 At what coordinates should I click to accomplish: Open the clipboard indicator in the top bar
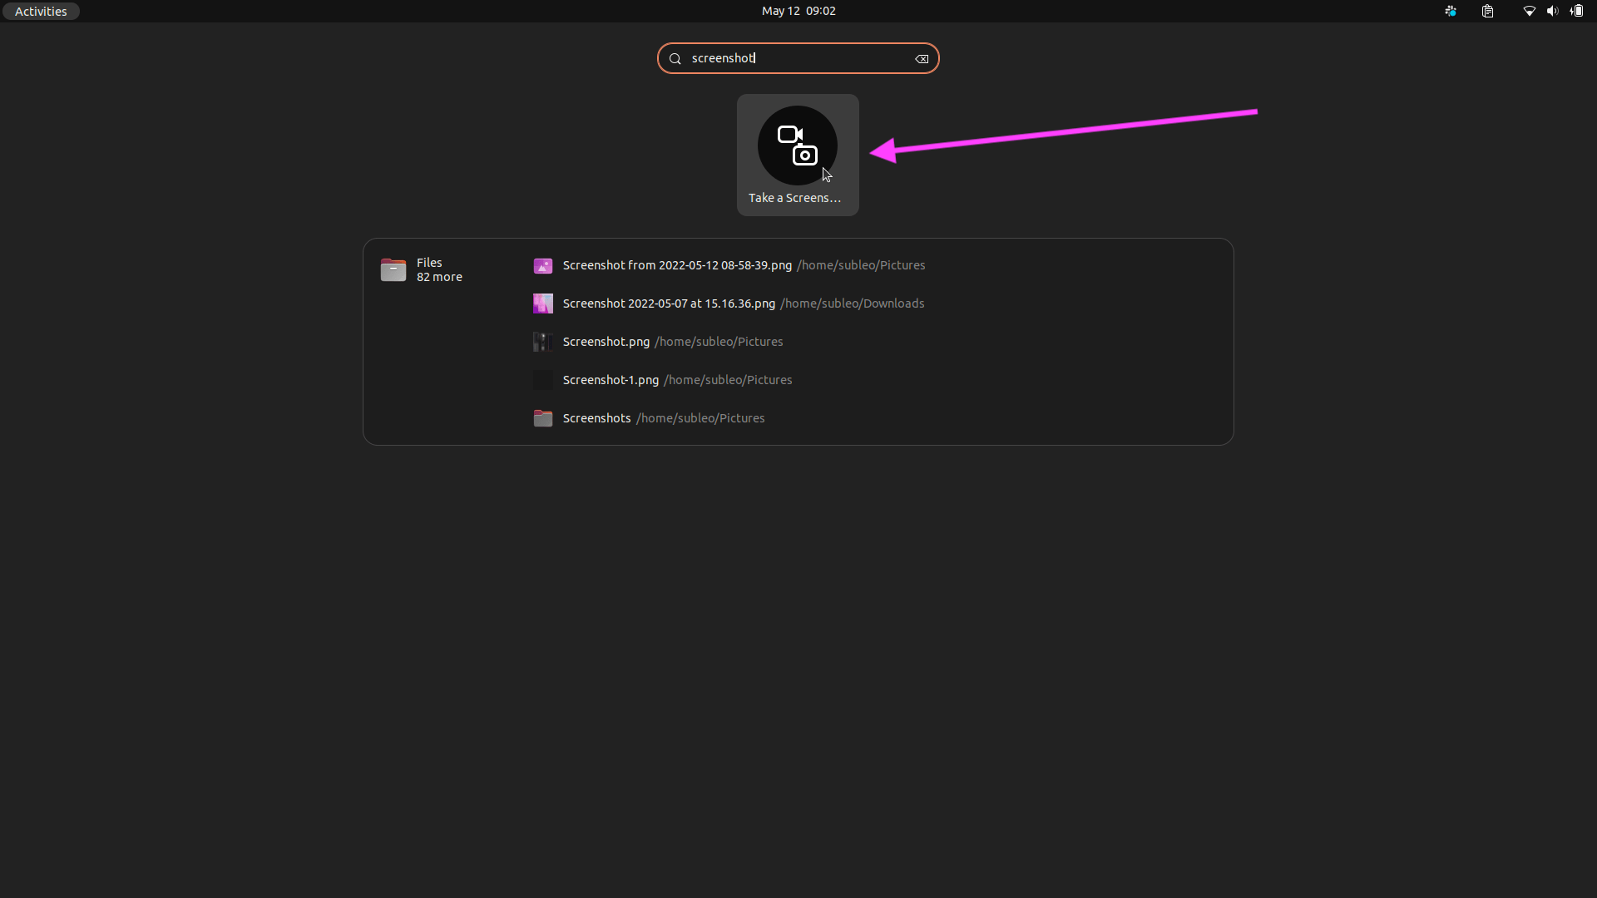1488,11
